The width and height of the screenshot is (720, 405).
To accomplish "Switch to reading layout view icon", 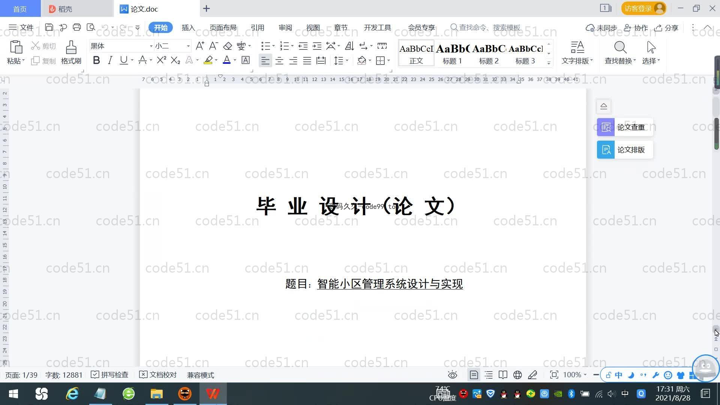I will coord(503,375).
